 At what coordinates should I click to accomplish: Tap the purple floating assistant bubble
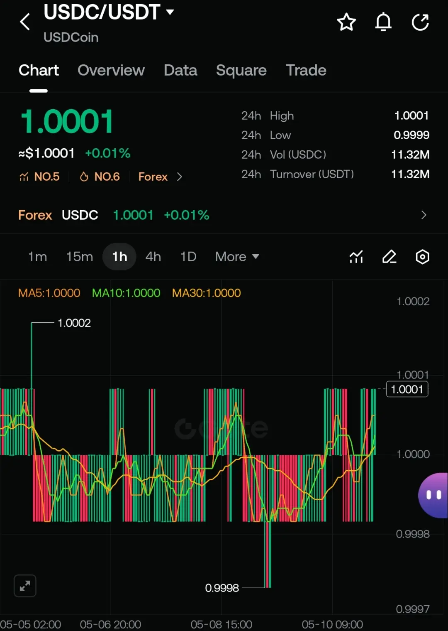tap(433, 495)
